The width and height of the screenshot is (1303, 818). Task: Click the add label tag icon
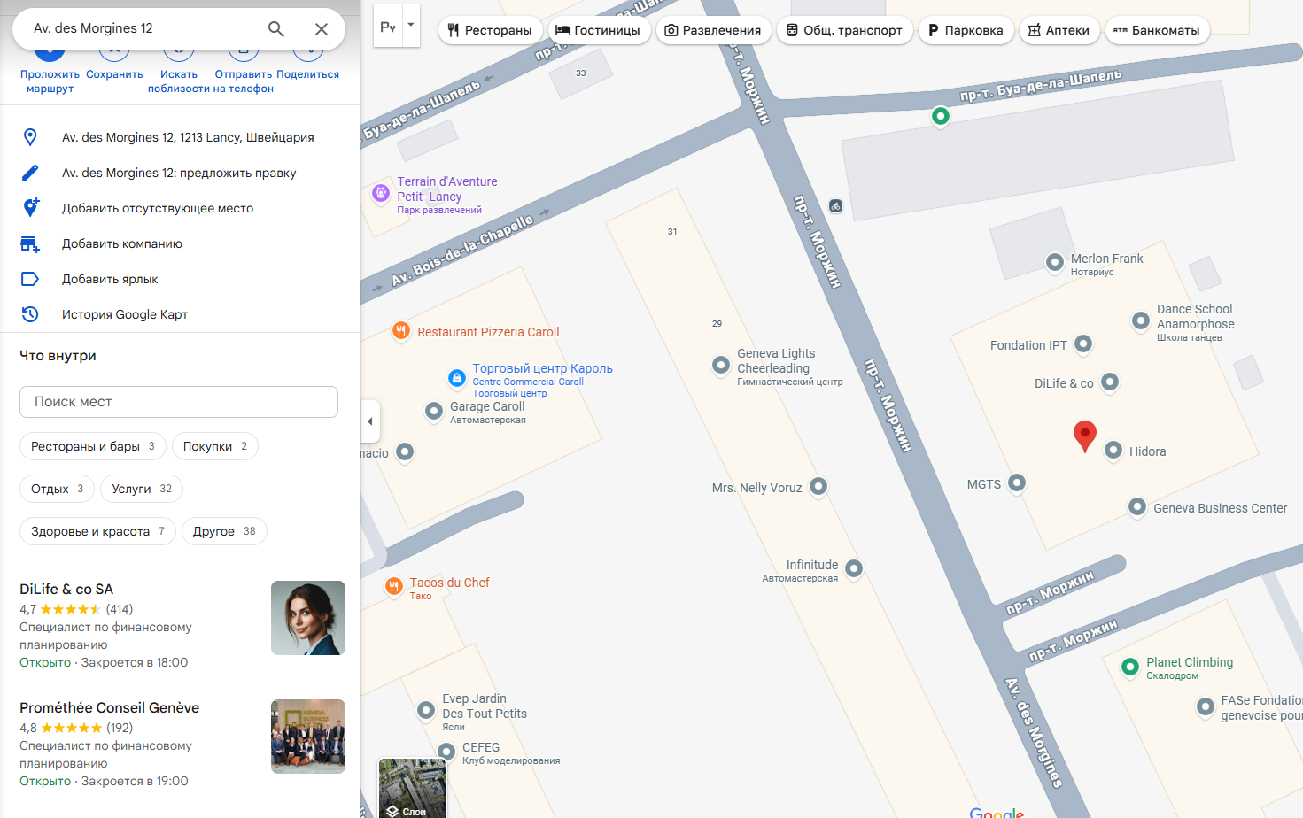pos(30,279)
